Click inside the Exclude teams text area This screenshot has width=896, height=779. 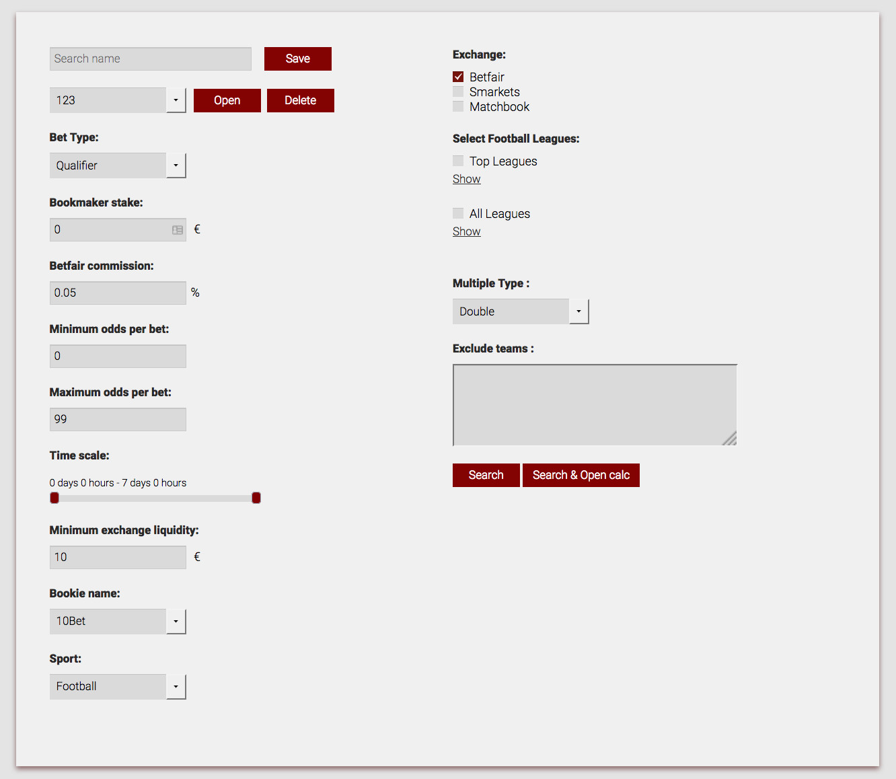(595, 405)
